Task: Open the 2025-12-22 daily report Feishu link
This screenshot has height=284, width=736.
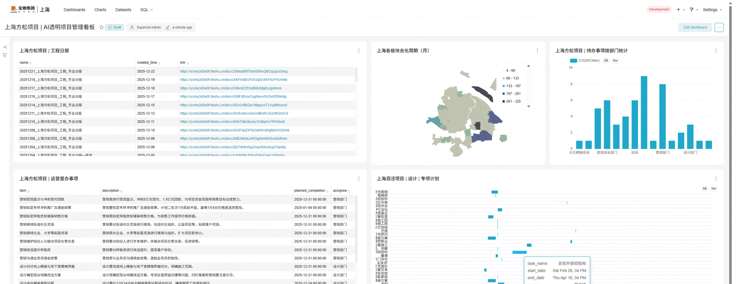Action: pos(233,72)
